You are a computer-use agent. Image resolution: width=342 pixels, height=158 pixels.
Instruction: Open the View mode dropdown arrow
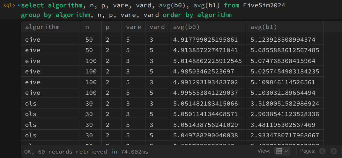tap(286, 151)
